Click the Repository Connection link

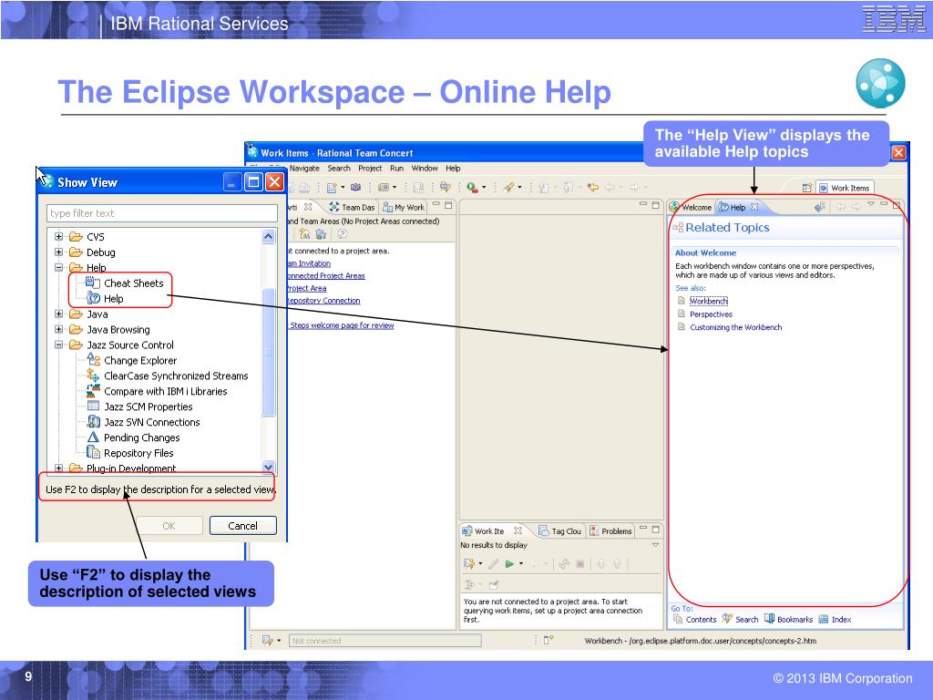pyautogui.click(x=324, y=301)
